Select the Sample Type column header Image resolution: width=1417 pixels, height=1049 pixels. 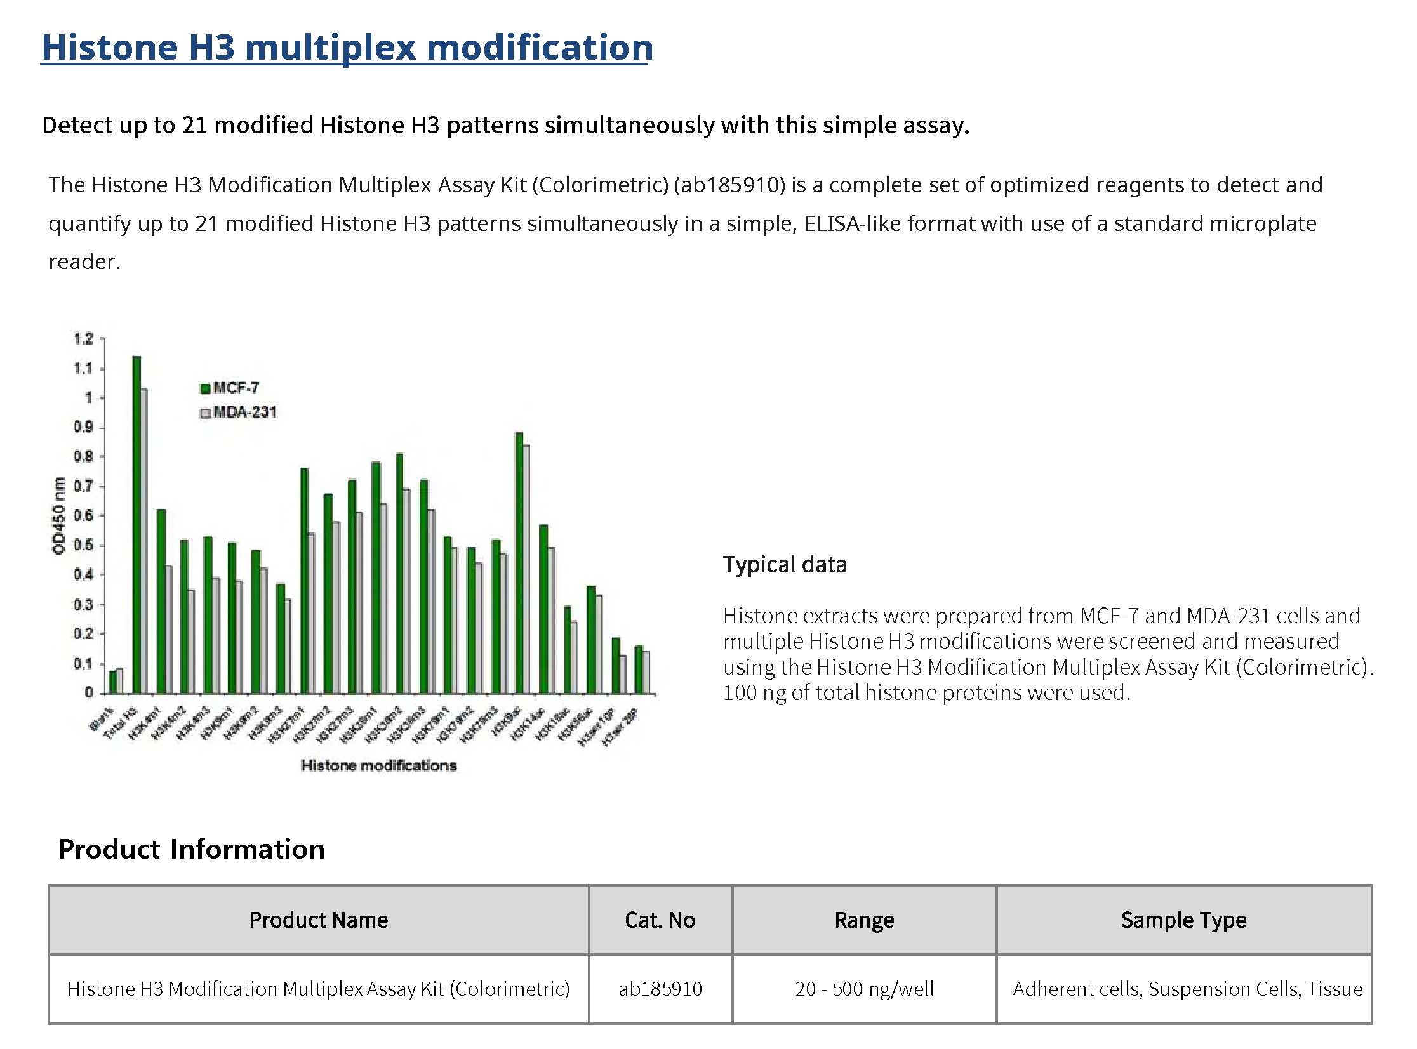[x=1183, y=920]
